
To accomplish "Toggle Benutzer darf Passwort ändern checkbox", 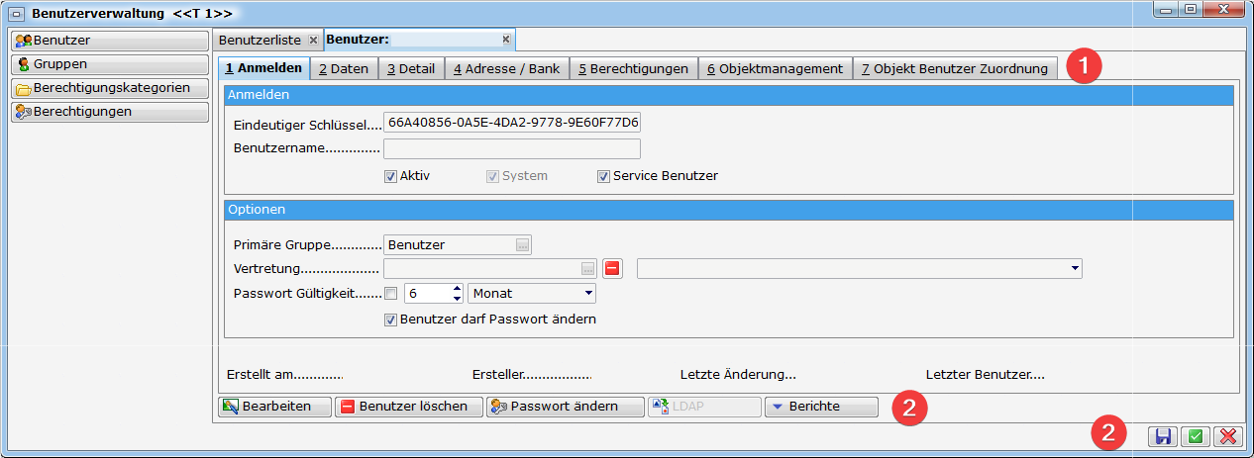I will click(x=390, y=320).
